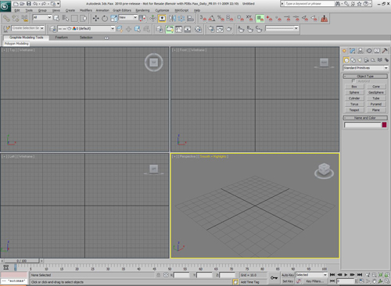Screen dimensions: 391x286
Task: Open the Modifiers menu
Action: (x=86, y=10)
